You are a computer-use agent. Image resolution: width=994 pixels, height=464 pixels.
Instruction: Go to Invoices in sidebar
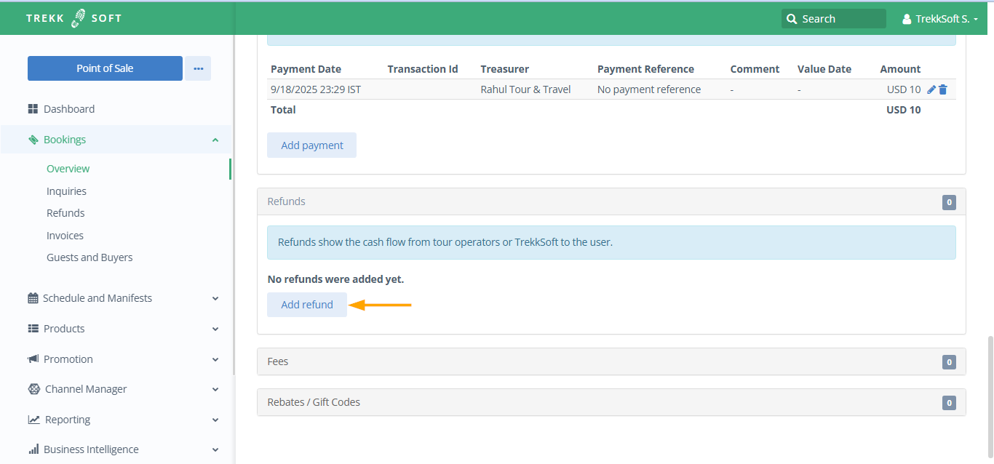coord(65,236)
